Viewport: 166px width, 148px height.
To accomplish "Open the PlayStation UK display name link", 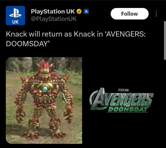I will [53, 12].
